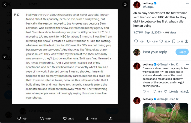Repost the main post showing 4,534
Image resolution: width=191 pixels, height=123 pixels.
pyautogui.click(x=149, y=41)
